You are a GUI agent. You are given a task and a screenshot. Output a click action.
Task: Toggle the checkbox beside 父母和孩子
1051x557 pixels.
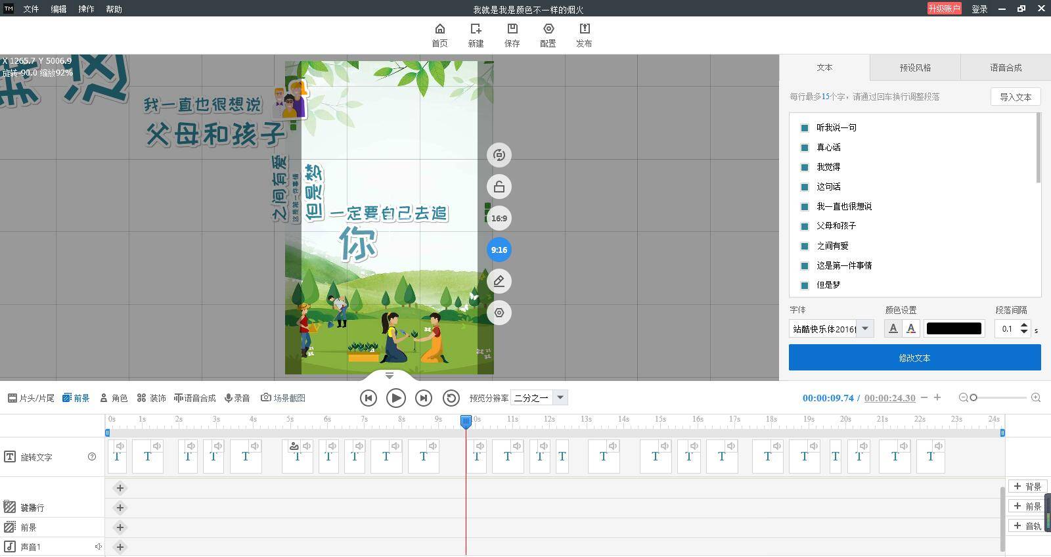804,226
